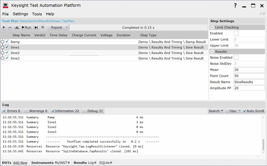Remove the selected step with minus icon

pyautogui.click(x=10, y=27)
